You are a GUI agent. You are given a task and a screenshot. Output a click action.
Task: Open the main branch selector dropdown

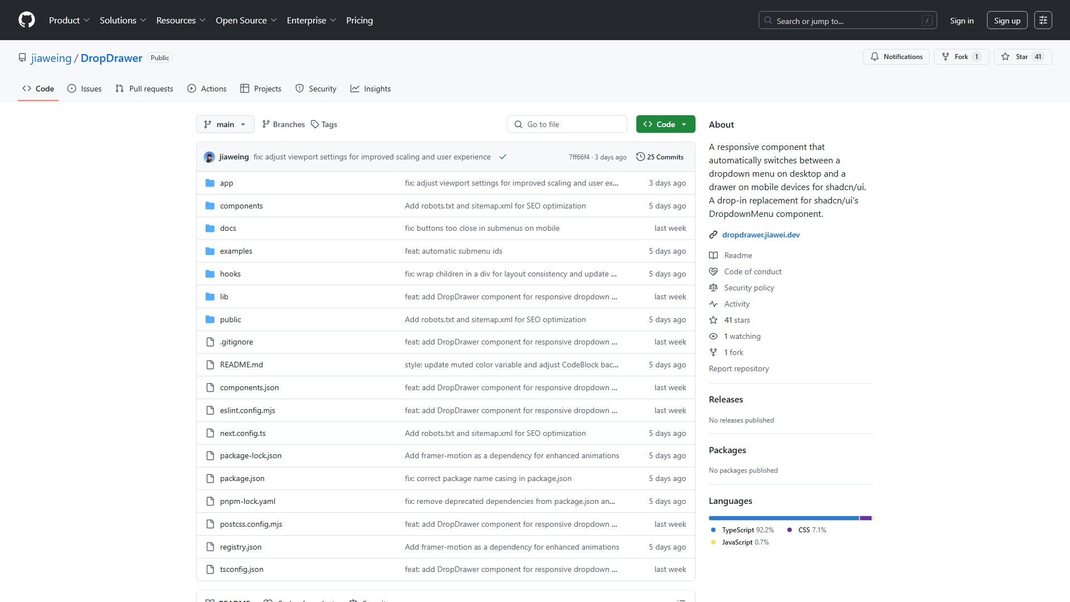pos(225,124)
